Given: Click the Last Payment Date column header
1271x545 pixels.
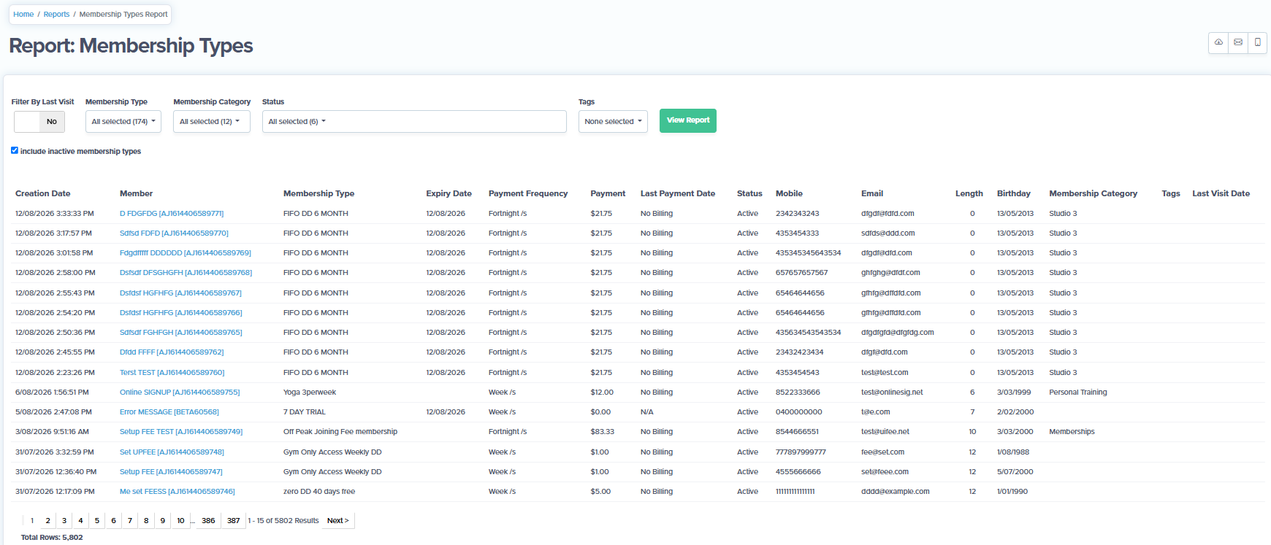Looking at the screenshot, I should coord(678,193).
